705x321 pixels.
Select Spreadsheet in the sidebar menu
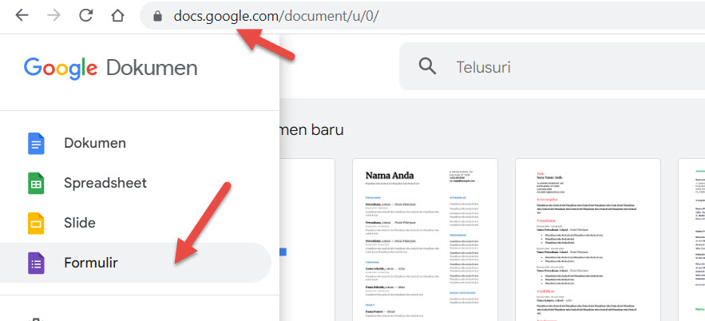click(105, 183)
